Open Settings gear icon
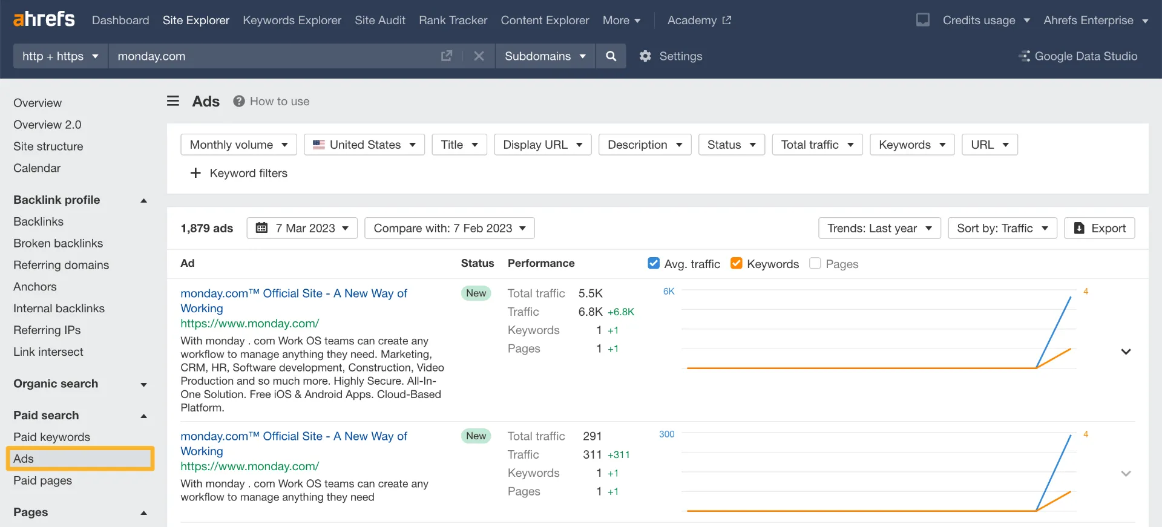 pyautogui.click(x=645, y=56)
